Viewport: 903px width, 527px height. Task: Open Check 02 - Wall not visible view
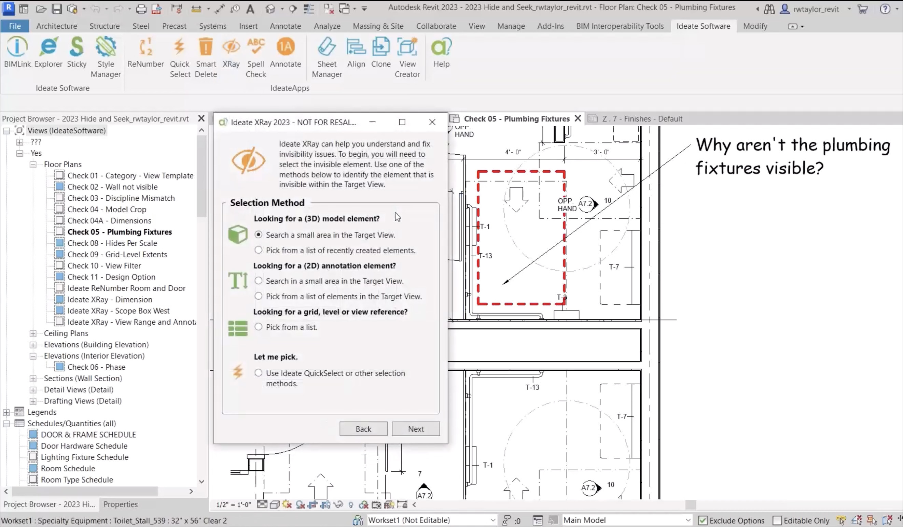pos(112,187)
